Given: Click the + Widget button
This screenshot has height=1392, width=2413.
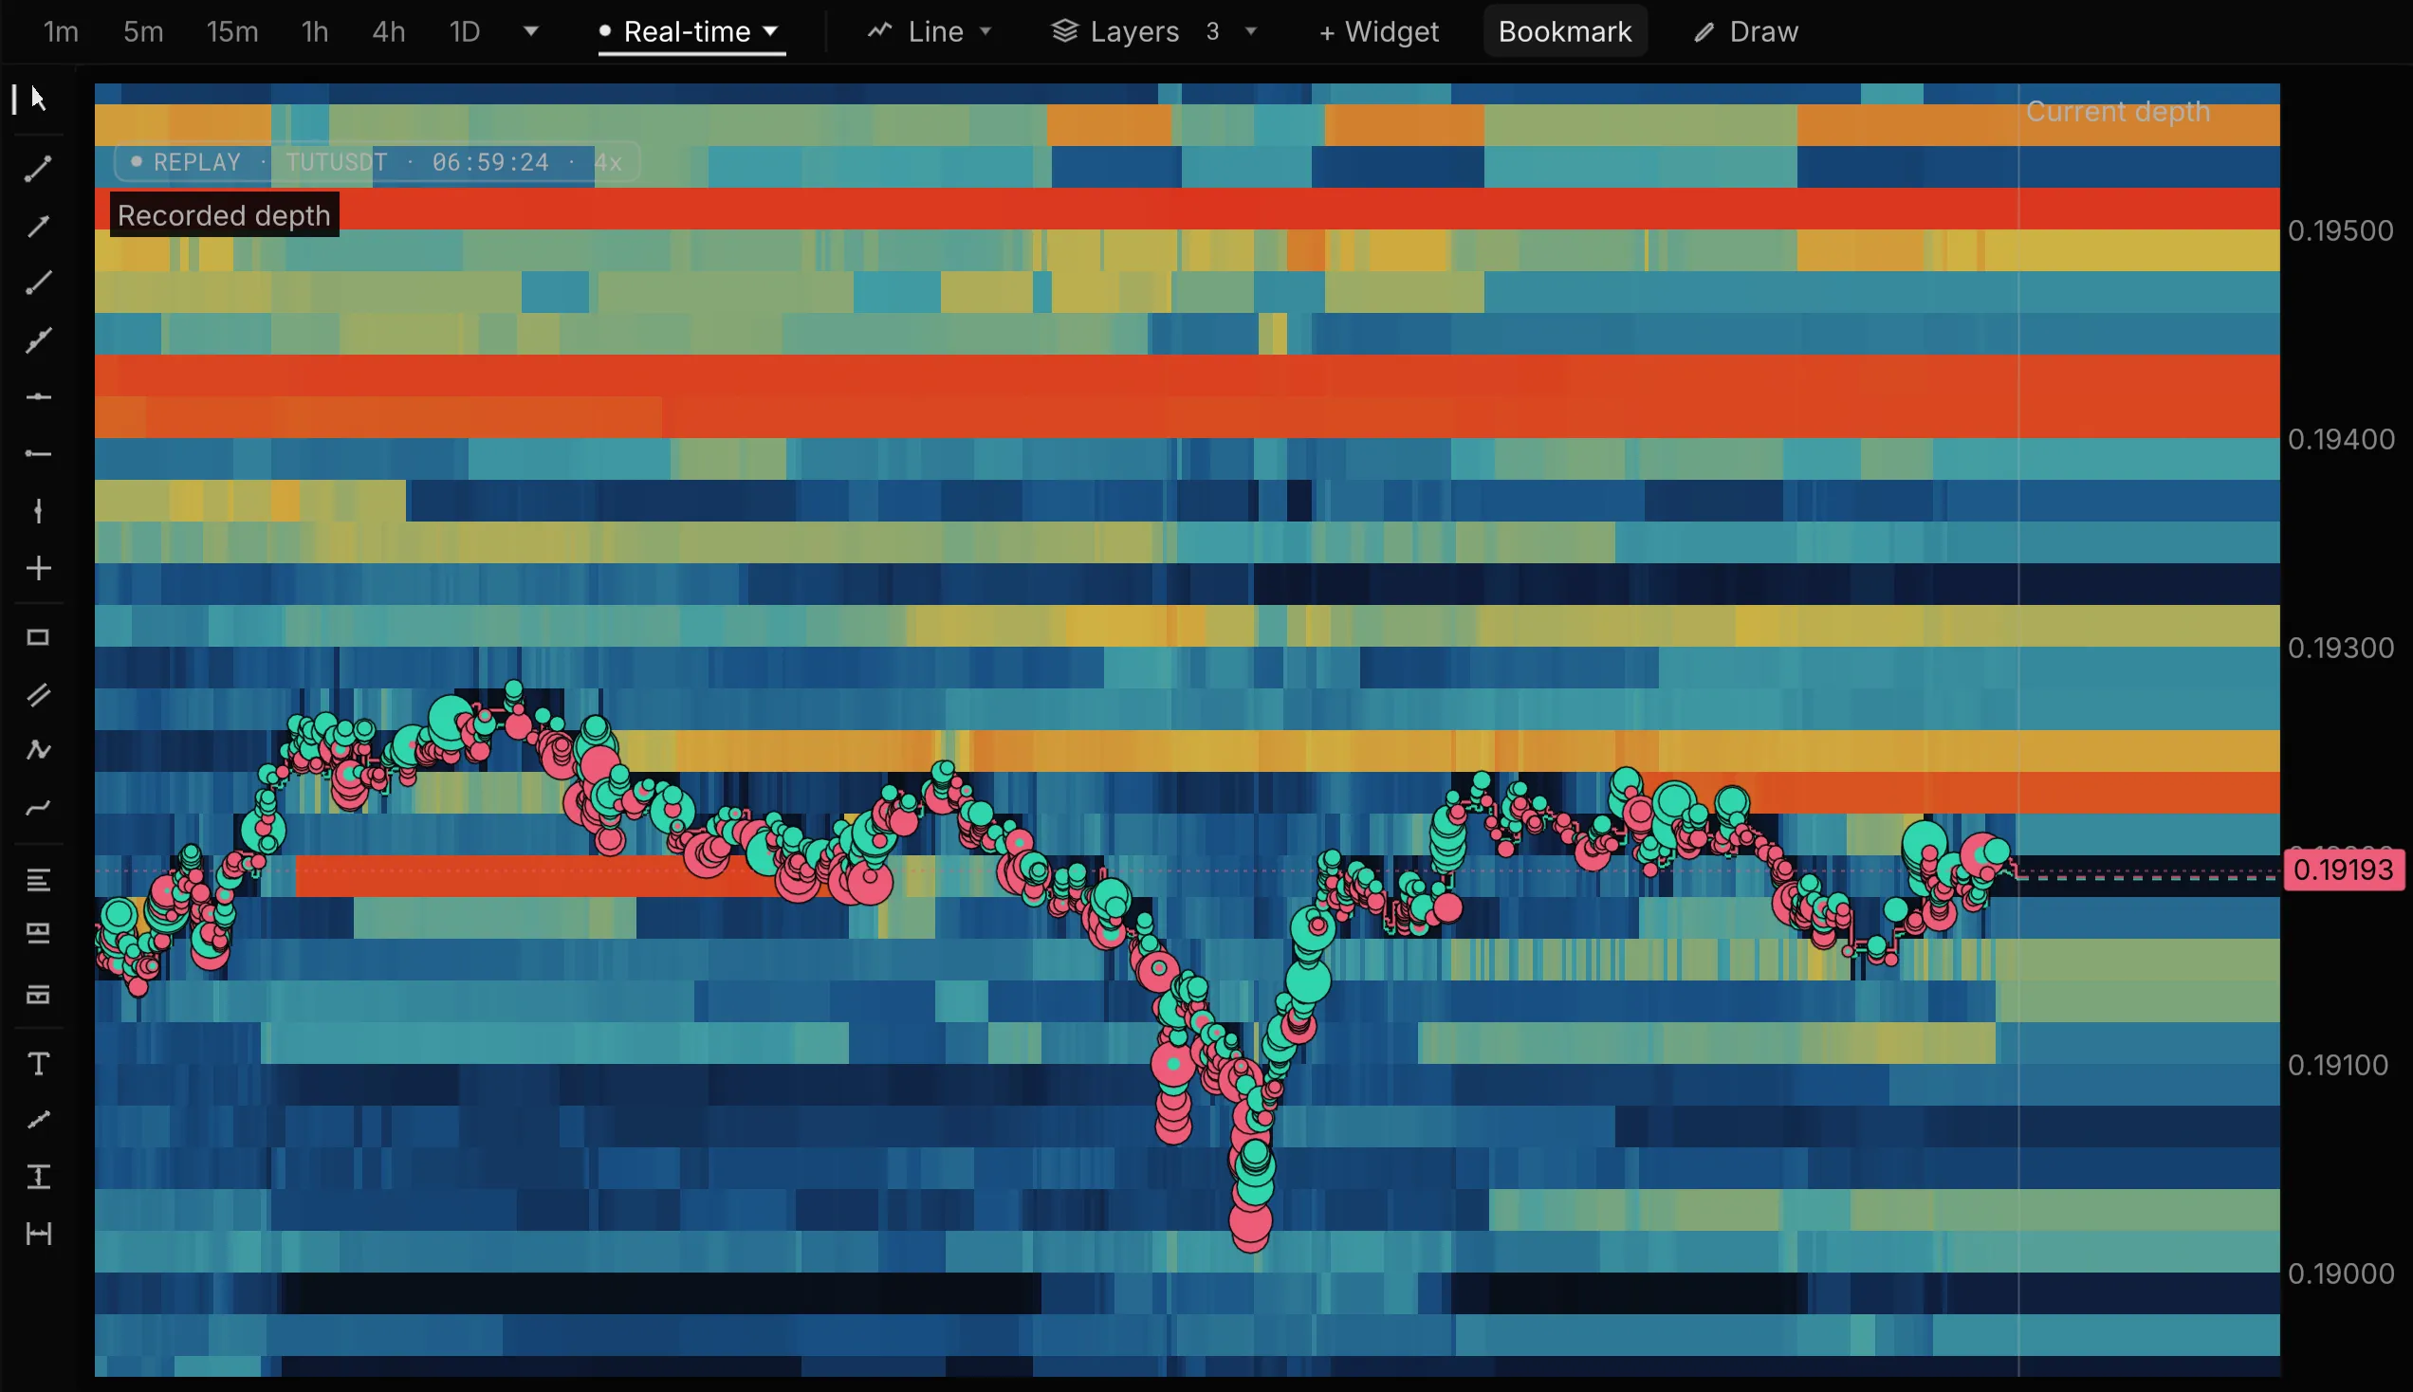Looking at the screenshot, I should 1377,31.
